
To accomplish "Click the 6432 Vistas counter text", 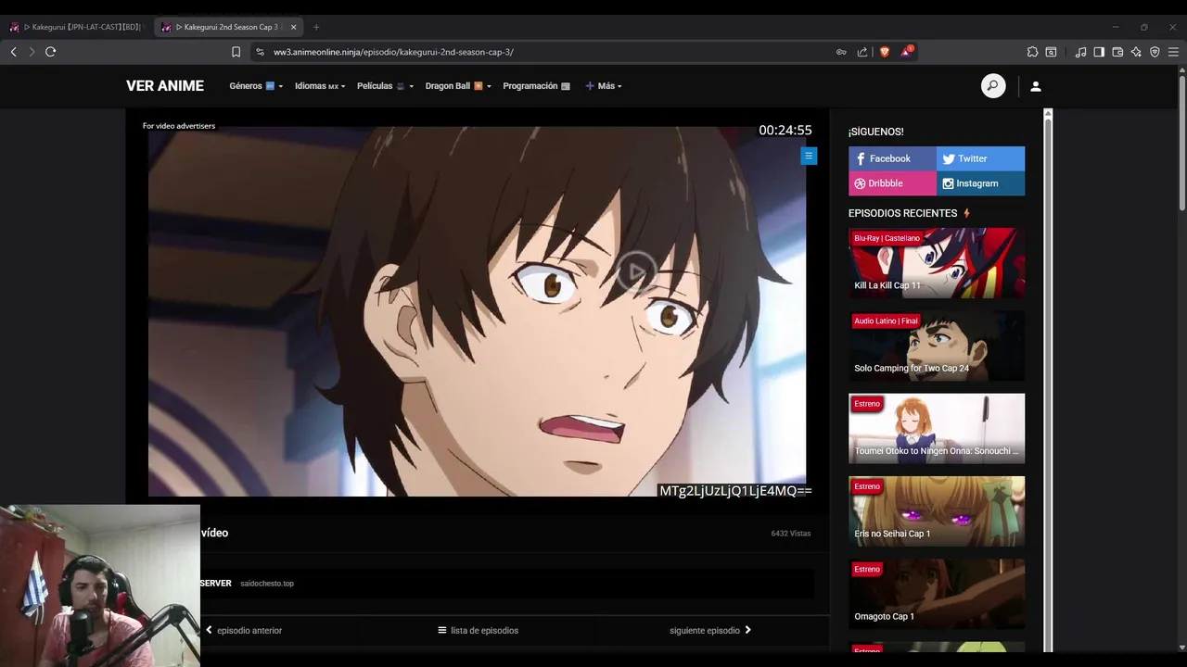I will pos(791,534).
